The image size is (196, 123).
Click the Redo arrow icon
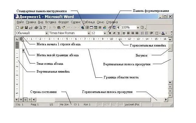75,27
